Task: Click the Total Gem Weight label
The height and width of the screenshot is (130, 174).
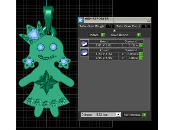Action: click(92, 26)
